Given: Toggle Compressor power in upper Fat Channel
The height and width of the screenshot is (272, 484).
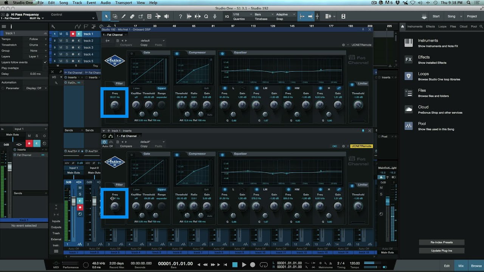Looking at the screenshot, I should 177,53.
